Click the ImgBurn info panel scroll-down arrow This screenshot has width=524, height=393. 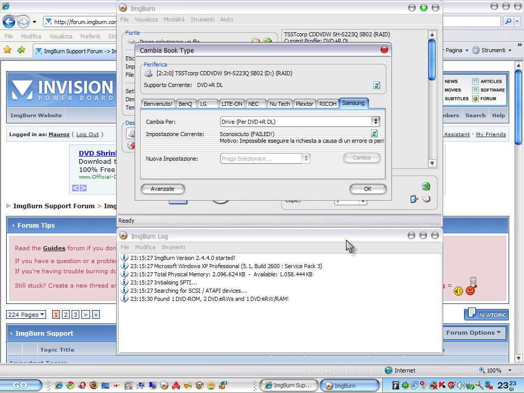[x=432, y=163]
